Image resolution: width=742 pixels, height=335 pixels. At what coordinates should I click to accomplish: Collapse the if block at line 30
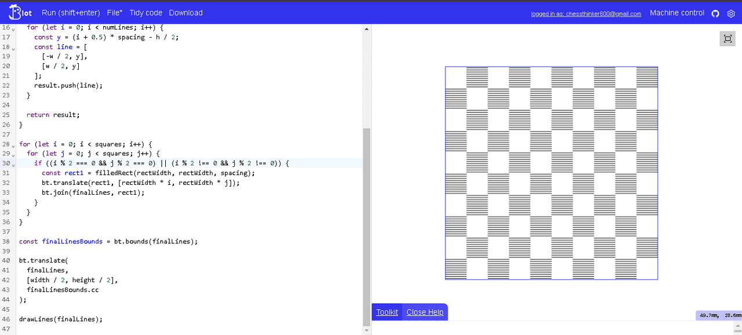click(14, 164)
